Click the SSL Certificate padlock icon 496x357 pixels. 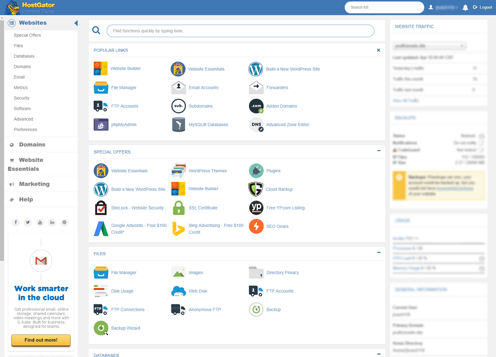tap(179, 208)
